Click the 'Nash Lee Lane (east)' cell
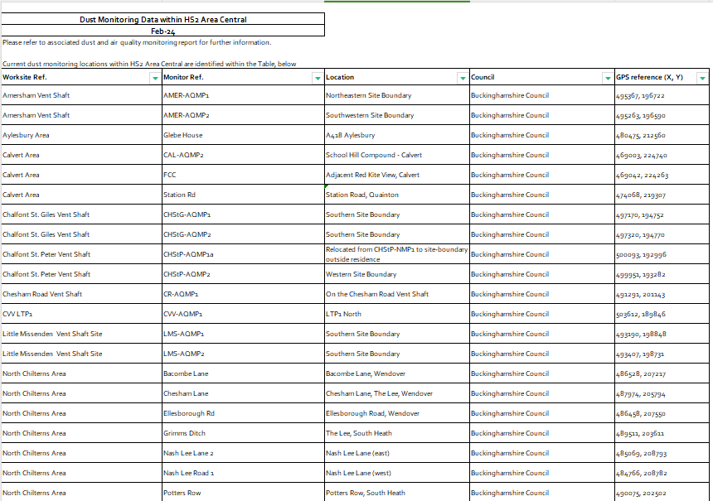This screenshot has height=501, width=713. [x=357, y=453]
